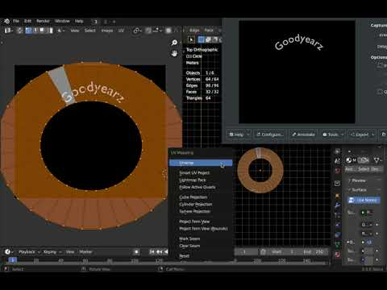This screenshot has height=290, width=387.
Task: Choose Follow Active Quads
Action: [x=201, y=187]
